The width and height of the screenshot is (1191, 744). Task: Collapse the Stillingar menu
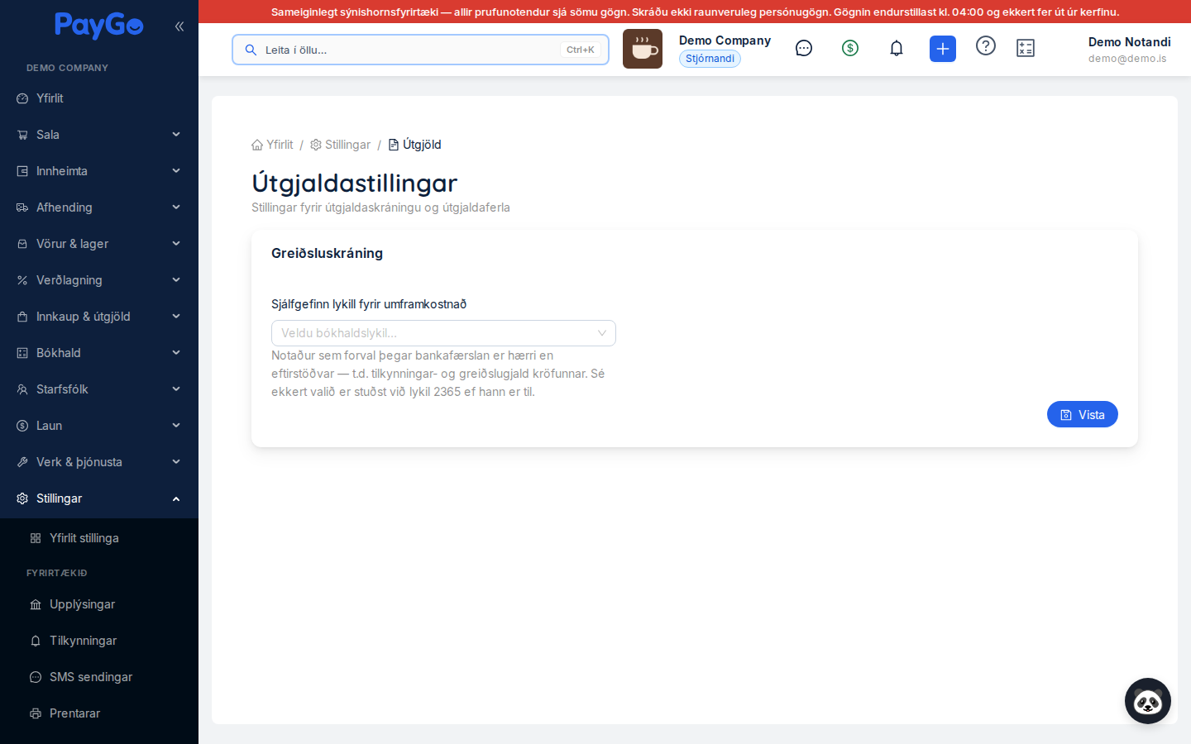tap(99, 498)
